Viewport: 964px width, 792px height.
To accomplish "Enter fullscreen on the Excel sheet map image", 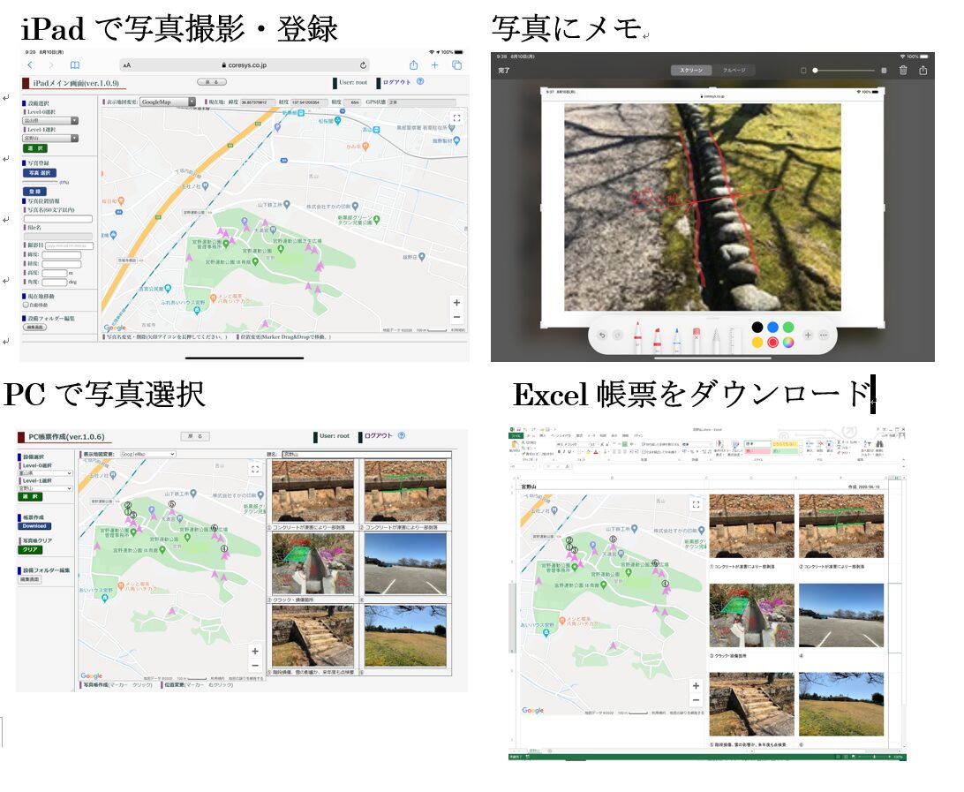I will (696, 504).
